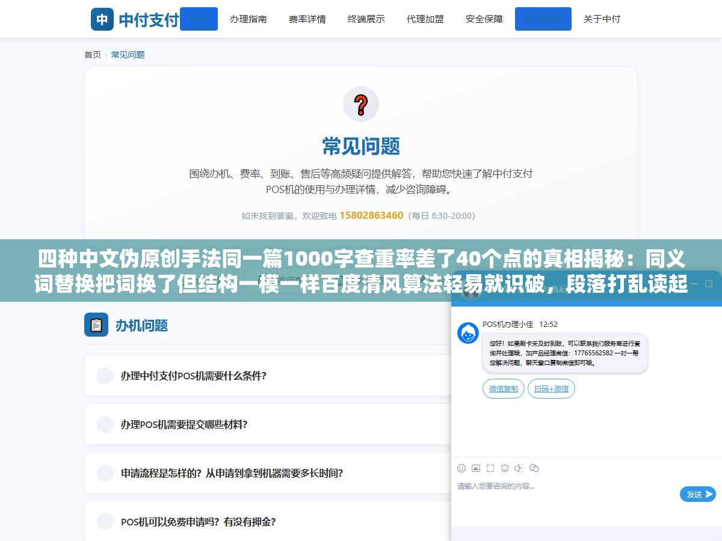Click the POS机办理小佳 agent avatar

468,333
